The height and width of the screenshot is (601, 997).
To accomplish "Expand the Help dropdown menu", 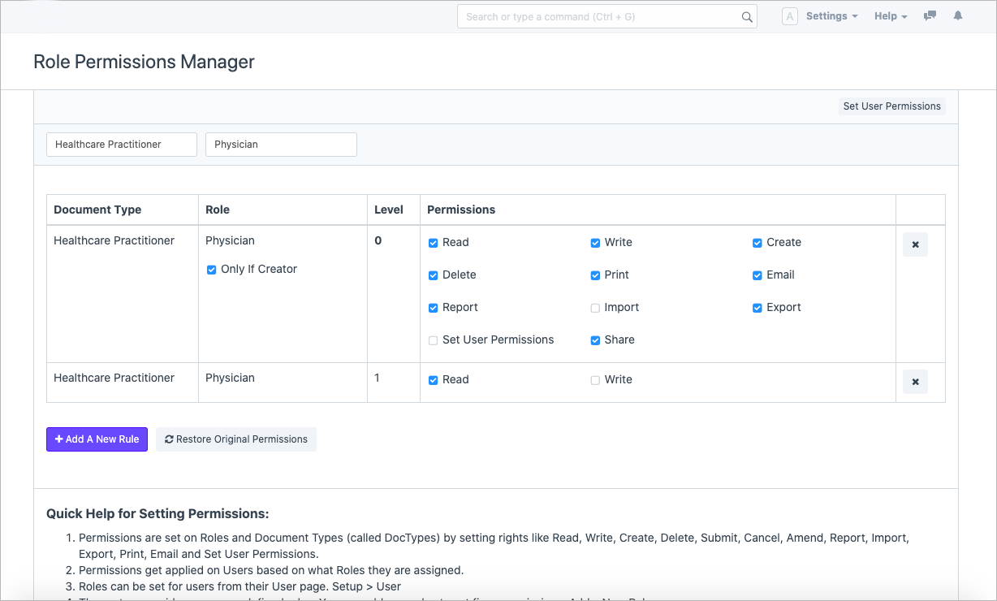I will point(891,16).
